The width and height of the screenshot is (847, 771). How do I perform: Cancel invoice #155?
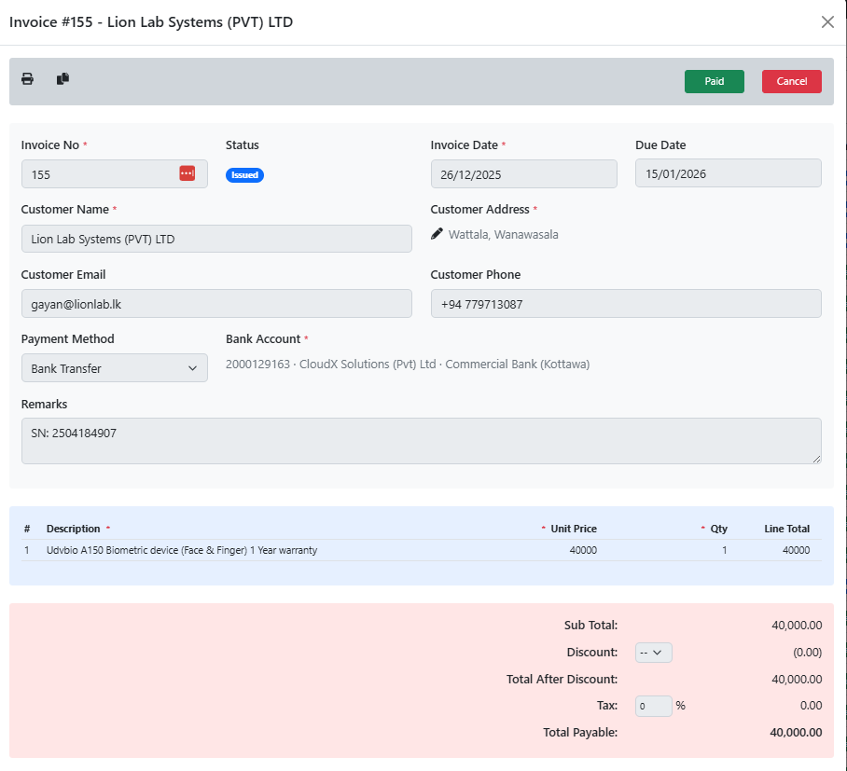click(x=791, y=81)
